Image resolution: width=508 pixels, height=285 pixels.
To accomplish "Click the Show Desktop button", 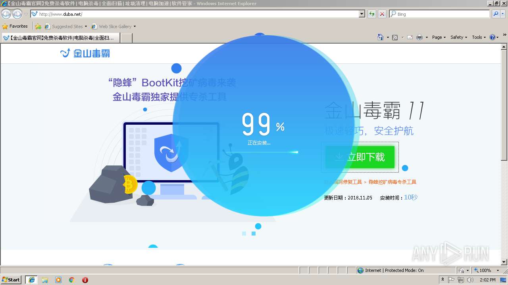I will tap(504, 280).
